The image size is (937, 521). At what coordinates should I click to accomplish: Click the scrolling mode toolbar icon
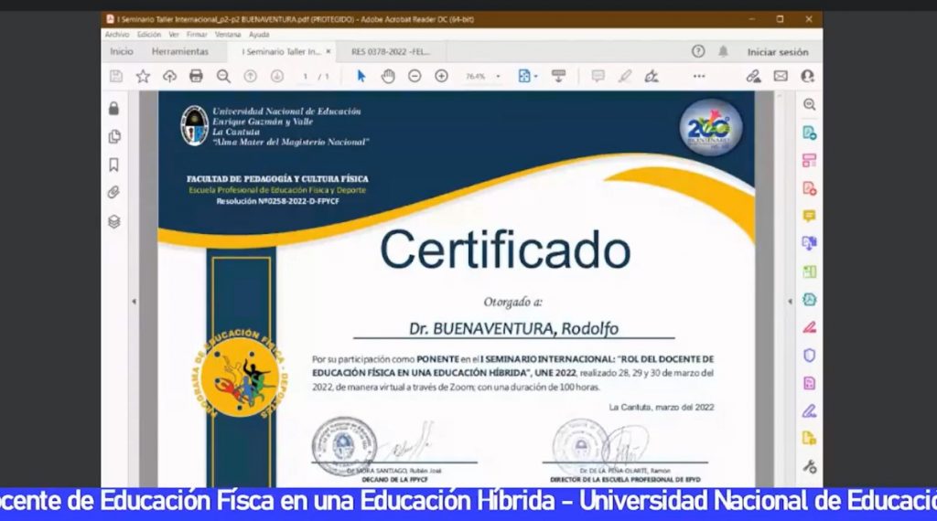point(559,76)
